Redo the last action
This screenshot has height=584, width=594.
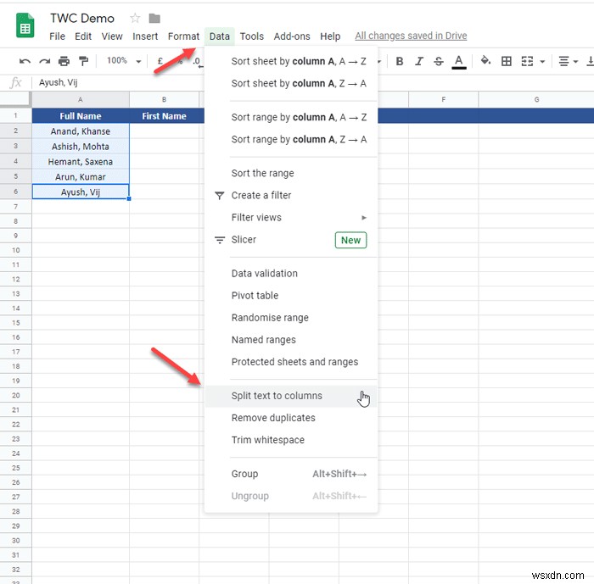(x=45, y=61)
